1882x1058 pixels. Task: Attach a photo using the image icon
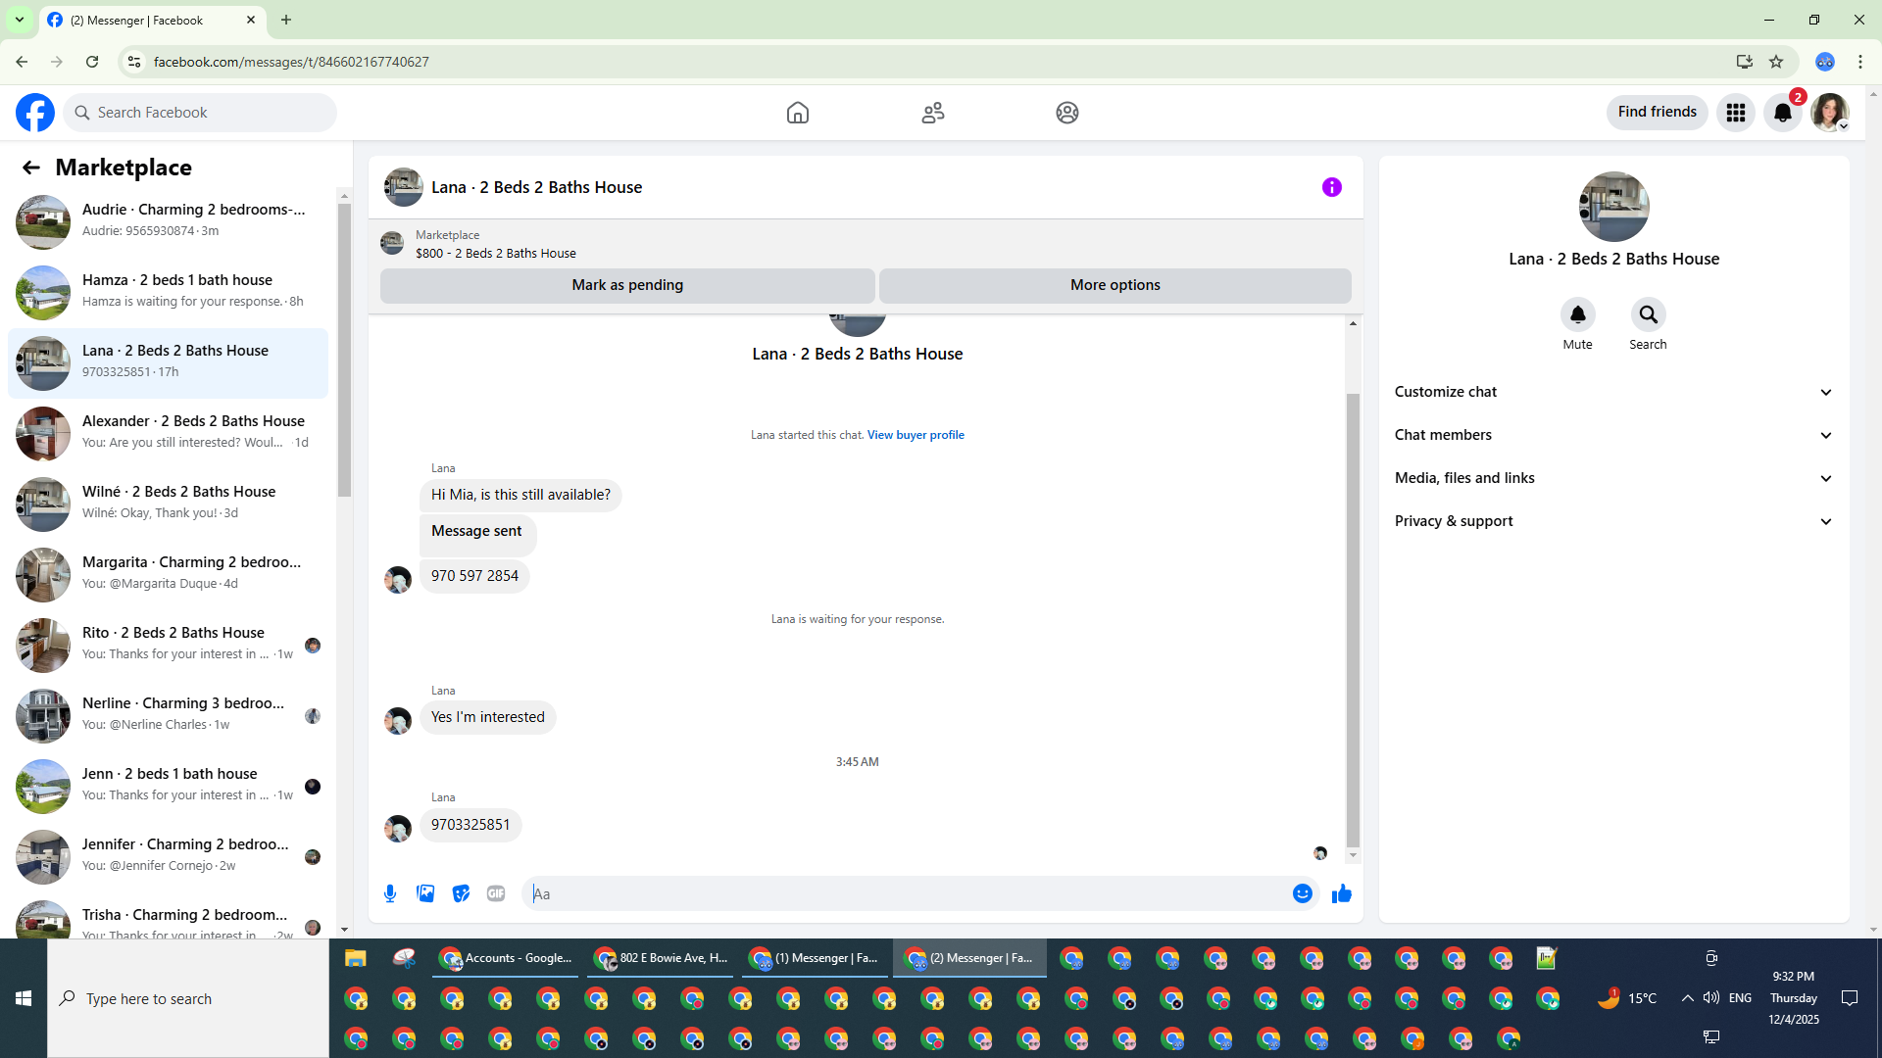425,893
